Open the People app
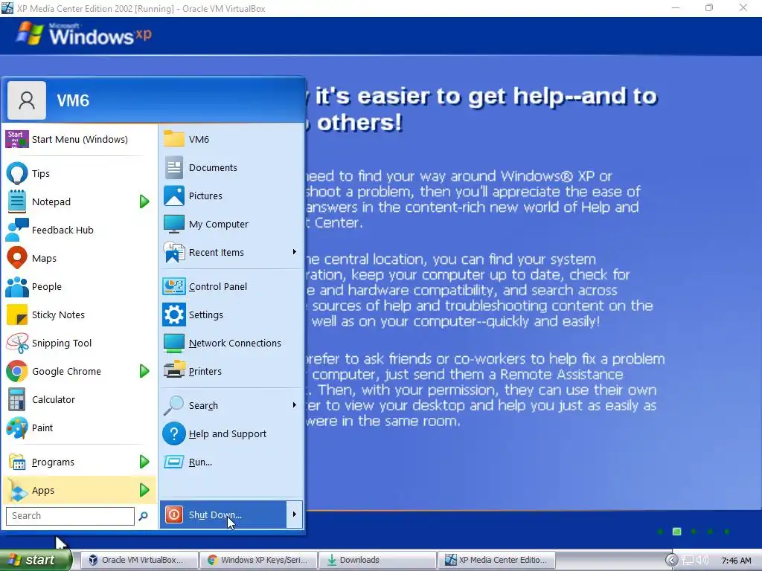 (79, 286)
